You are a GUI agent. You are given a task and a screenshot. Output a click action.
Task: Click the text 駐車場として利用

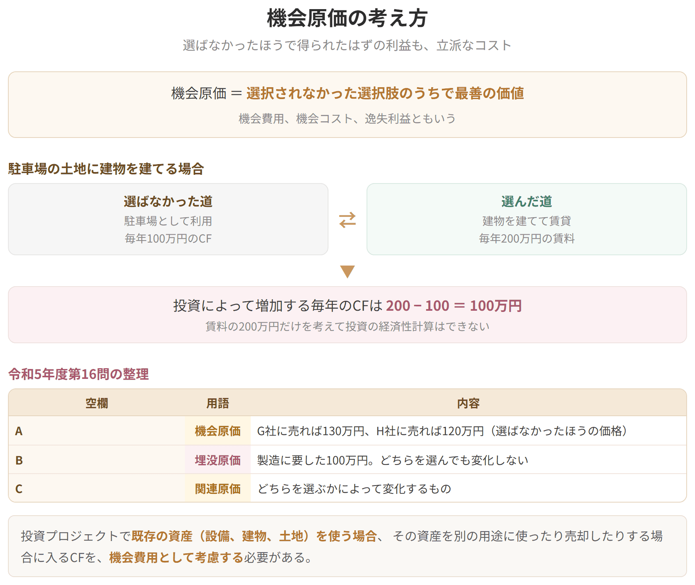tap(168, 221)
